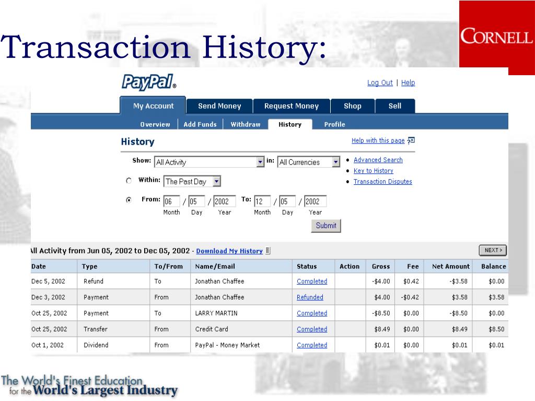
Task: Select the 'From' date range radio button
Action: 129,200
